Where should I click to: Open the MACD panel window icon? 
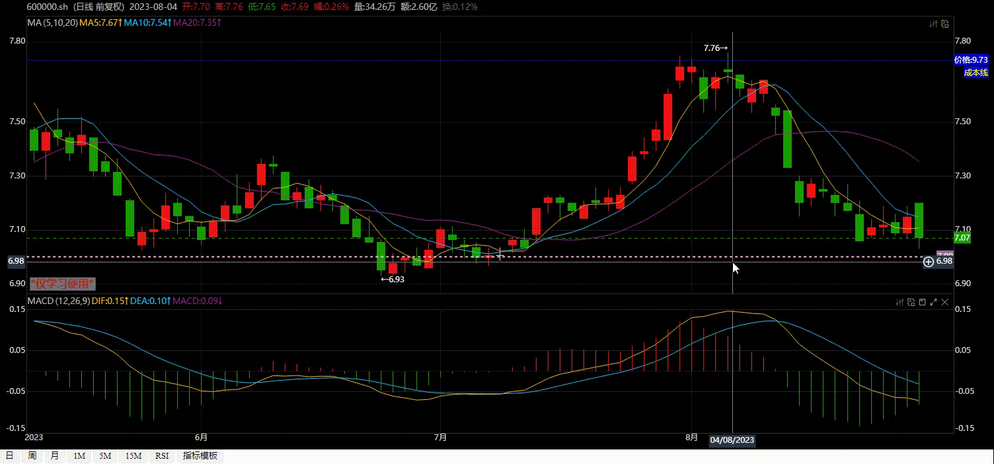coord(922,302)
